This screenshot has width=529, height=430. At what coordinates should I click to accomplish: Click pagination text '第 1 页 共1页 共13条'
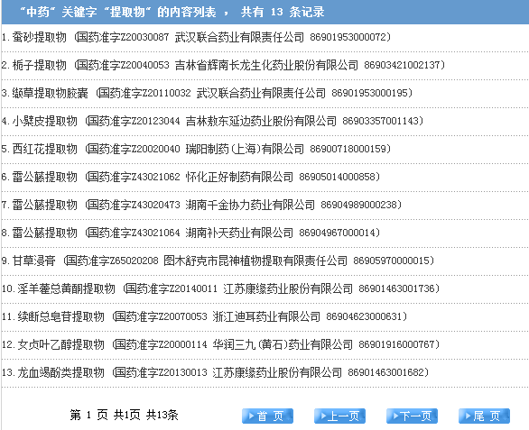point(124,416)
